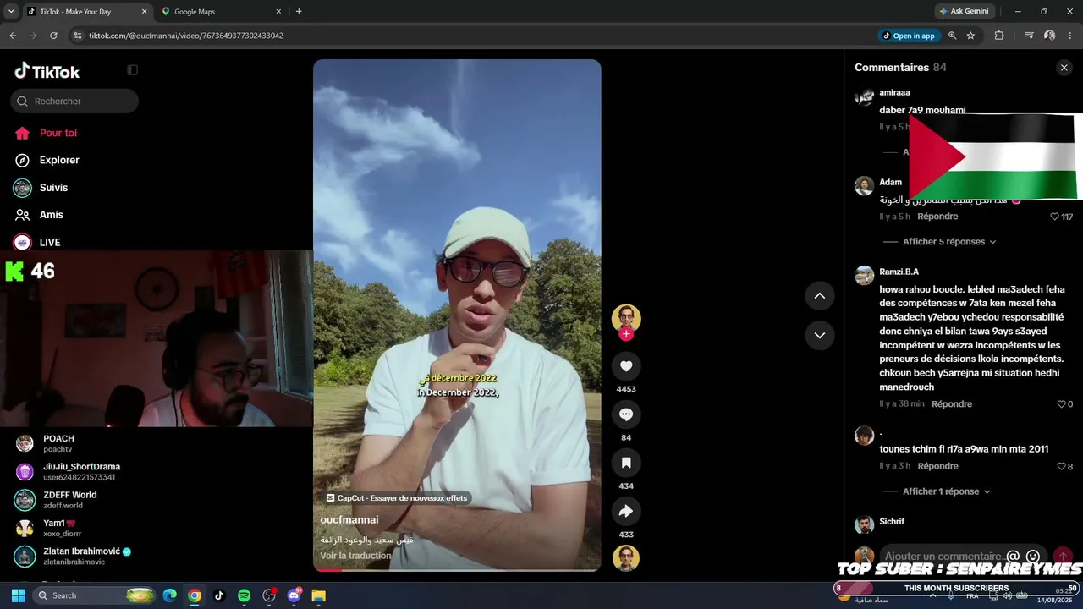
Task: Close the Commentaires panel
Action: (x=1064, y=68)
